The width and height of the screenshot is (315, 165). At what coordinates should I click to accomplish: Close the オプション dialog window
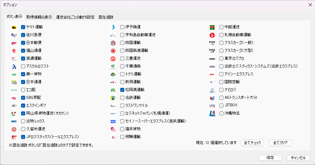[310, 5]
